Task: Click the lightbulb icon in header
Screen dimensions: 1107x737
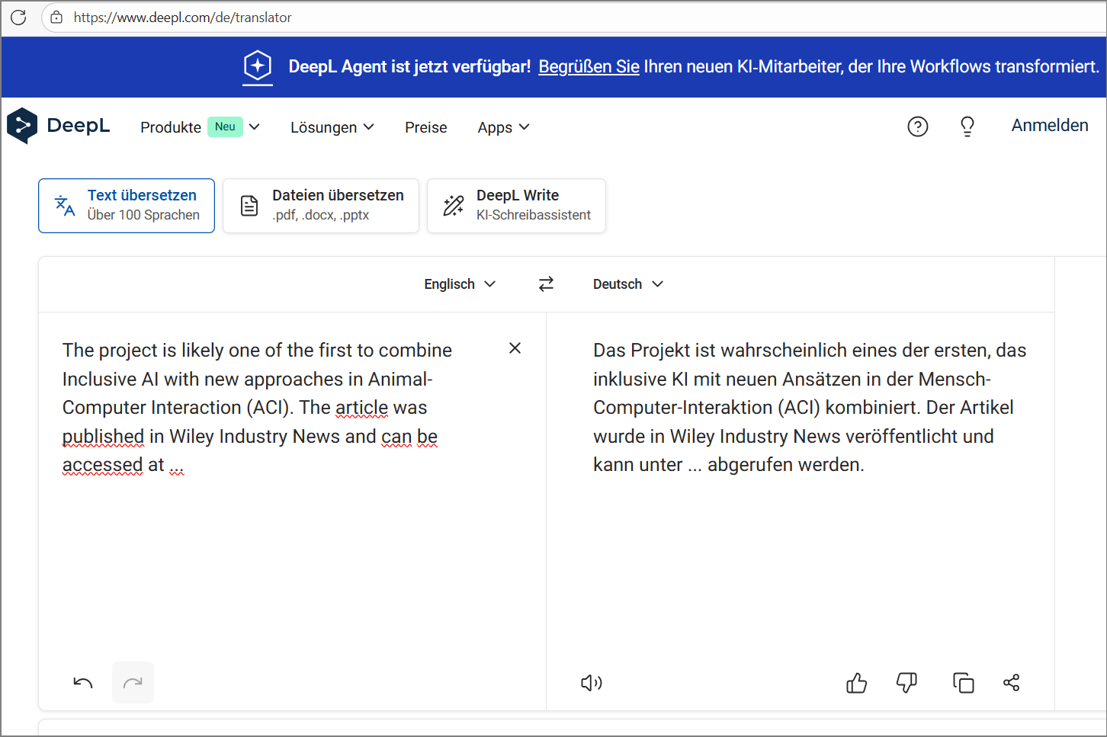Action: coord(967,127)
